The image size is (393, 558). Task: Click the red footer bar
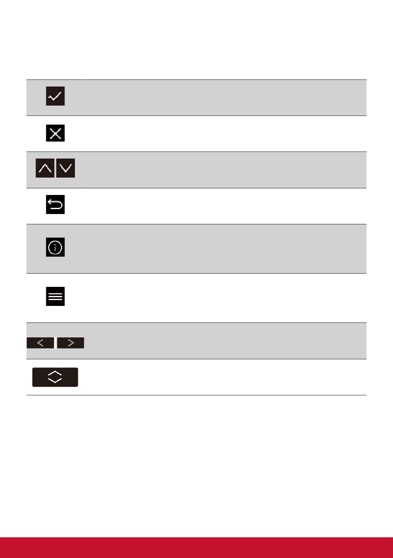pyautogui.click(x=196, y=548)
